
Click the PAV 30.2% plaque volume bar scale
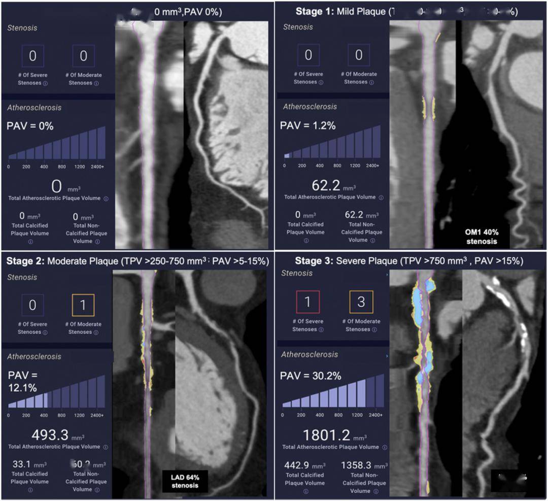coord(331,390)
